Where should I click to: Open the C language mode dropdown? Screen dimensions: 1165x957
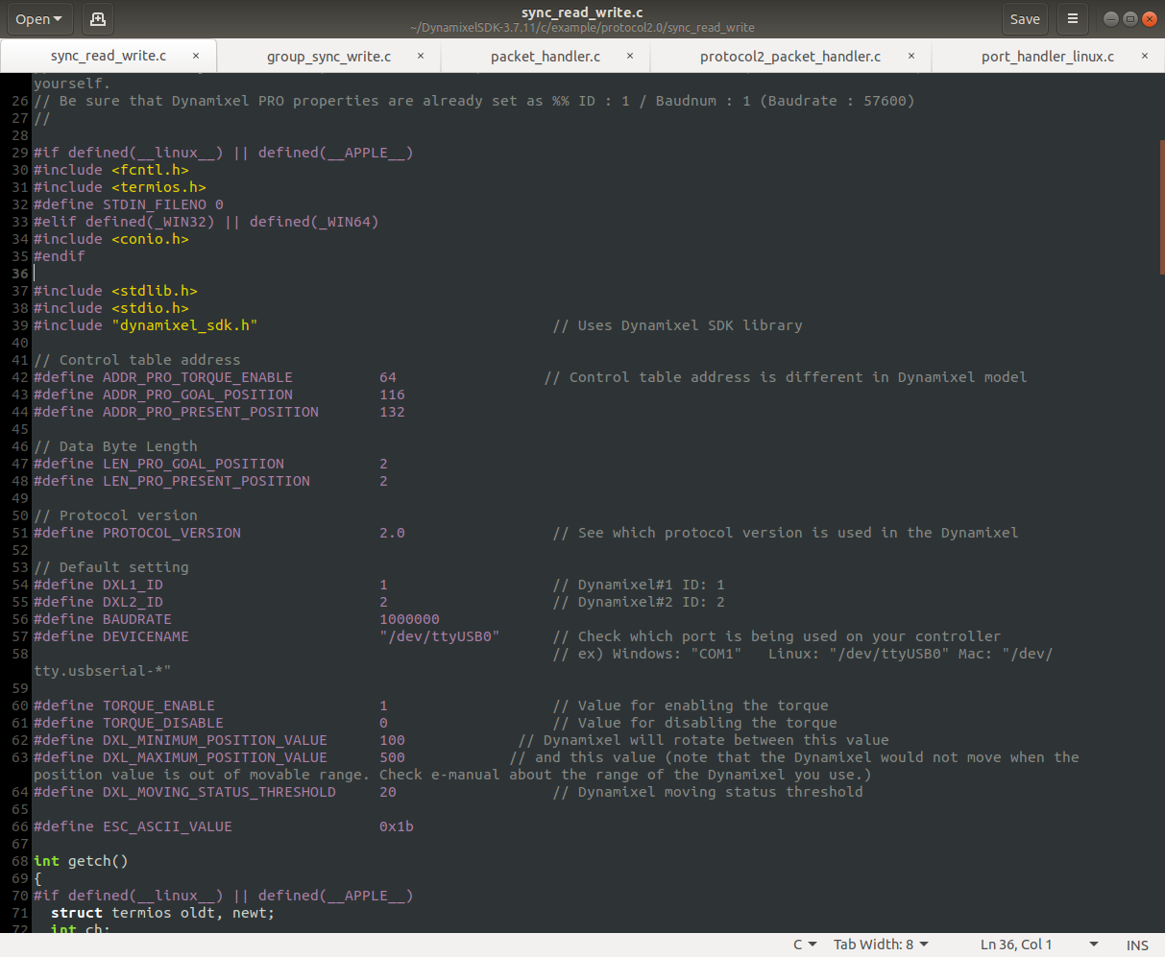(805, 945)
